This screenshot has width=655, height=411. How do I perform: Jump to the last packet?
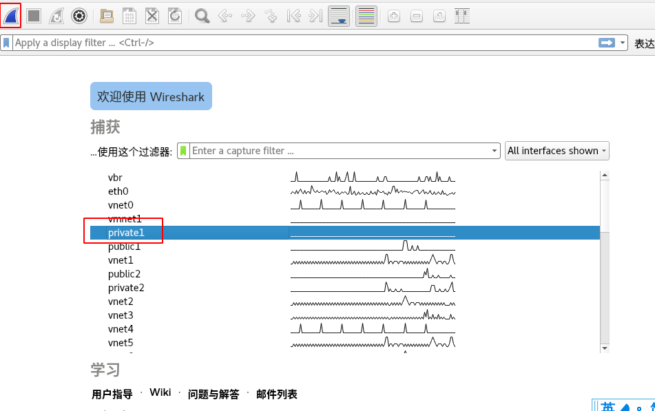coord(316,16)
